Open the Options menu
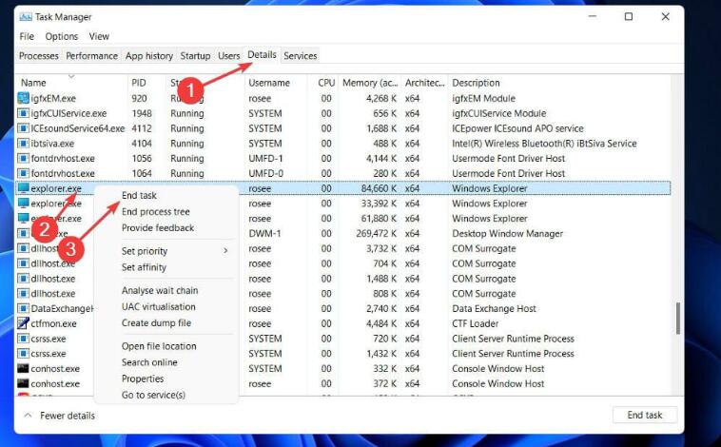721x447 pixels. (62, 36)
